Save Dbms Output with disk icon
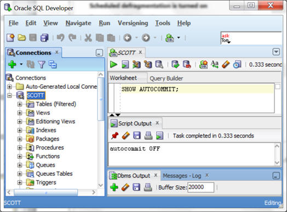This screenshot has height=212, width=287. pyautogui.click(x=136, y=187)
